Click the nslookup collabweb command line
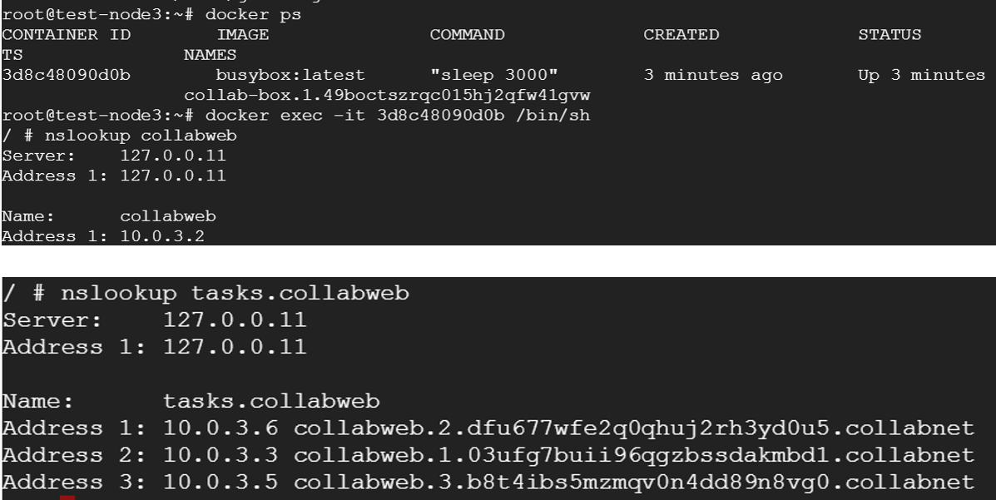This screenshot has height=500, width=996. point(120,136)
